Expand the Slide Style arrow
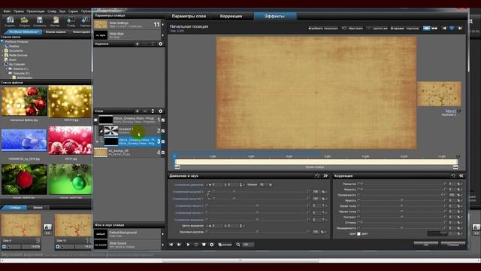Image resolution: width=481 pixels, height=271 pixels. coord(163,35)
